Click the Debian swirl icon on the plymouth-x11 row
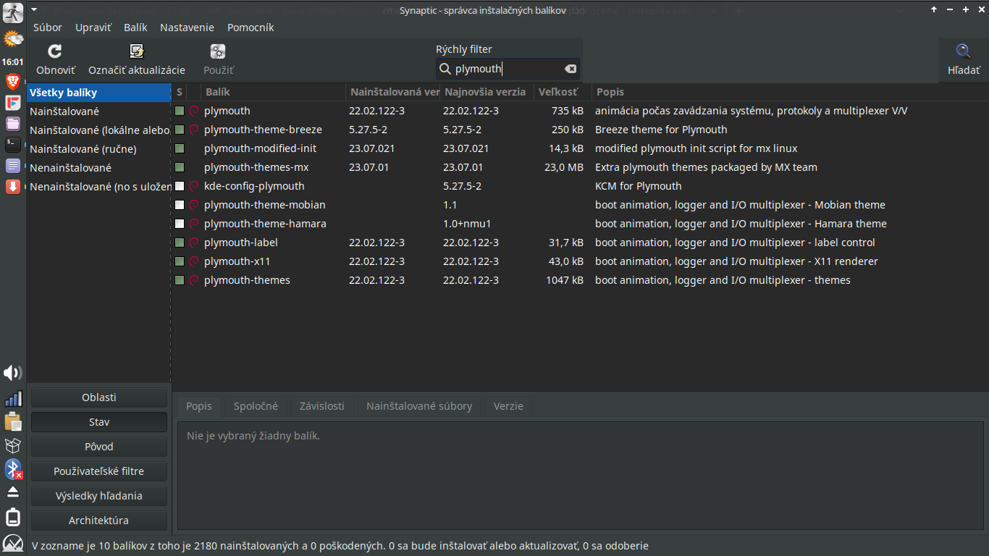Screen dimensions: 989x556 [x=193, y=261]
